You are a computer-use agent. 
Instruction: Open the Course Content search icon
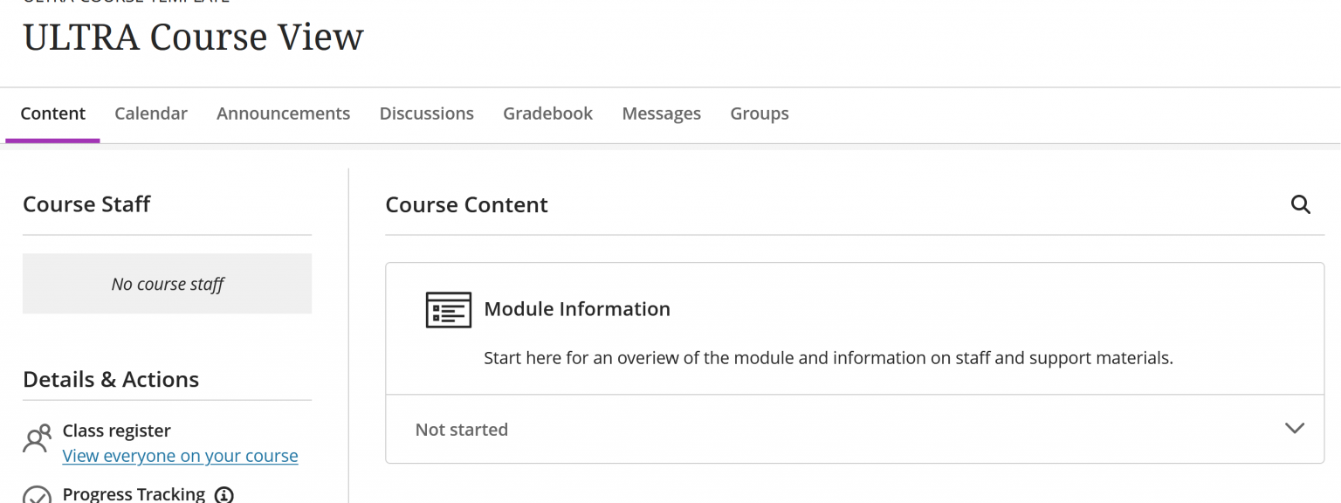pos(1301,204)
